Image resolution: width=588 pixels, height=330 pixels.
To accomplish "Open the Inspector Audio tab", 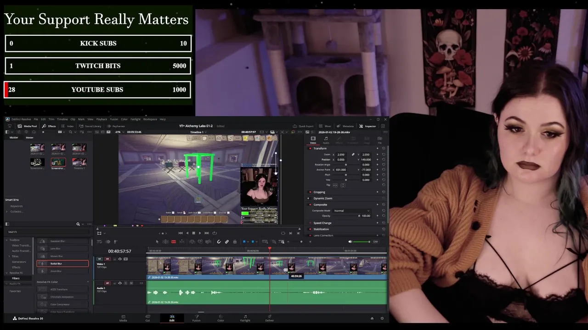I will [x=326, y=140].
